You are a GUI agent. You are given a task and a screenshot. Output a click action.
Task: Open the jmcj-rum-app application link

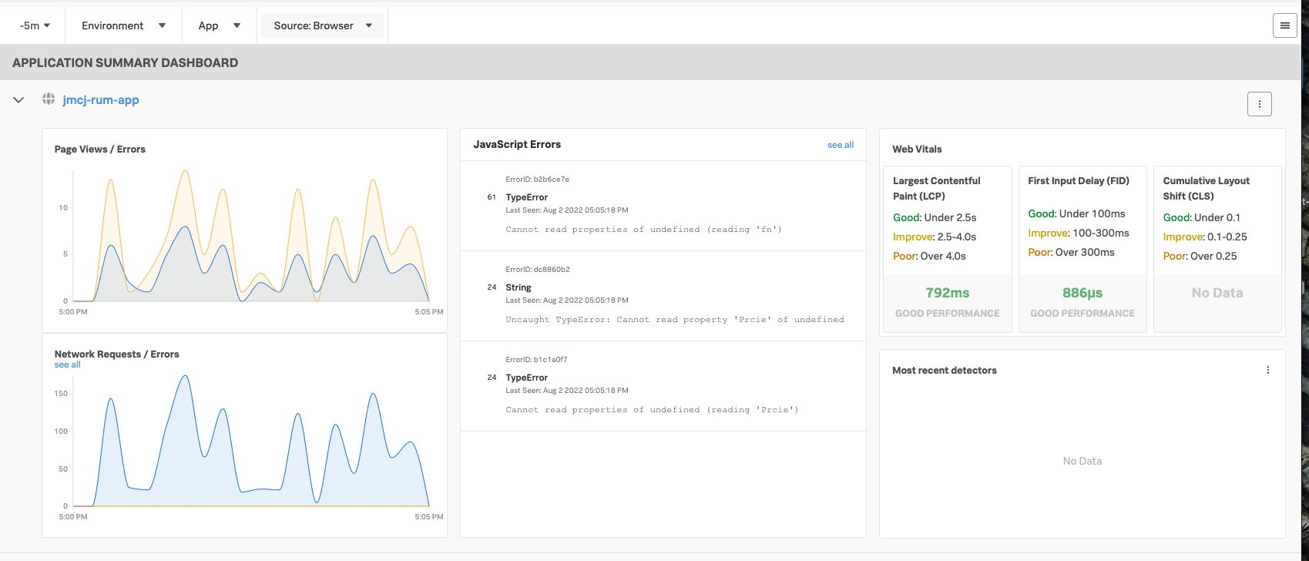pos(101,100)
